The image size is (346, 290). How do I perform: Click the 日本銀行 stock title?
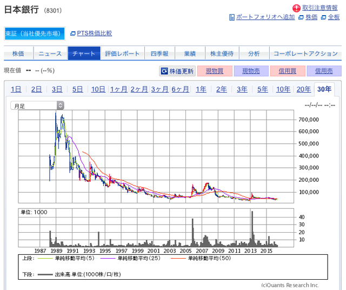click(x=22, y=10)
